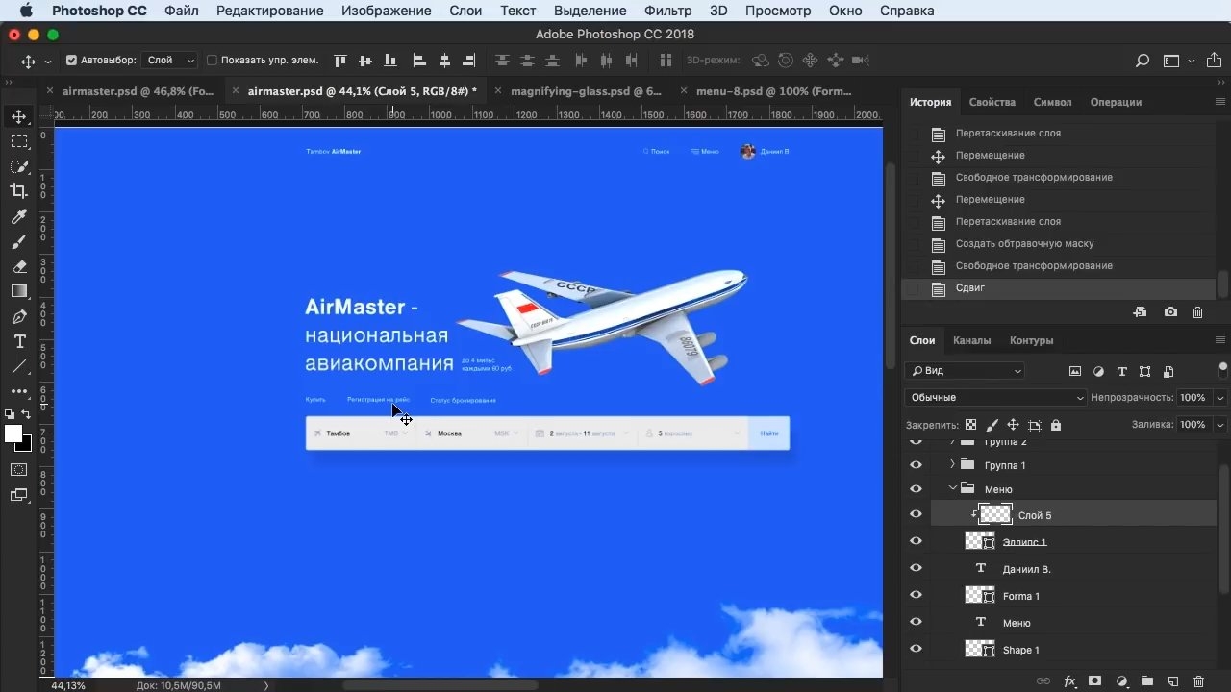The width and height of the screenshot is (1231, 692).
Task: Lock all attributes of the layer
Action: click(x=1056, y=425)
